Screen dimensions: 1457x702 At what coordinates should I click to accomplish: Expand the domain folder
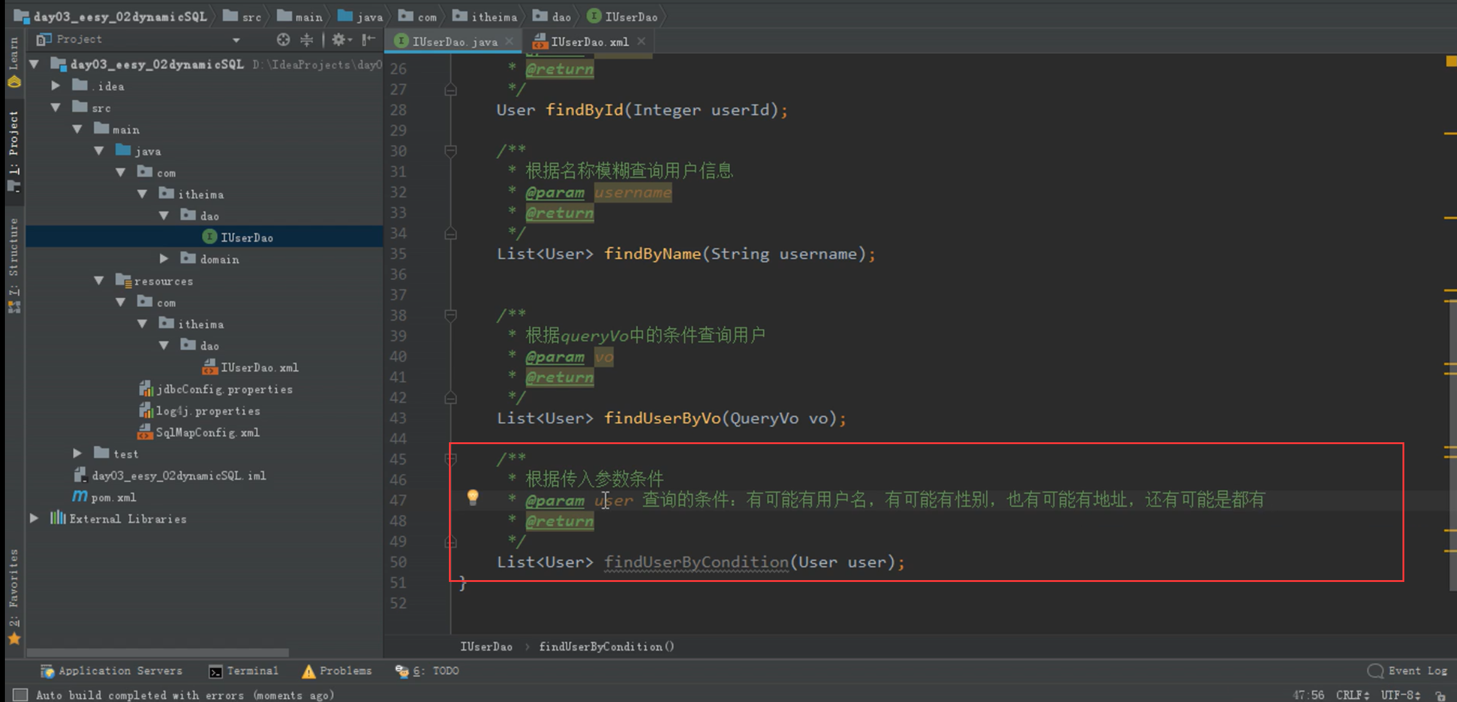(x=164, y=259)
